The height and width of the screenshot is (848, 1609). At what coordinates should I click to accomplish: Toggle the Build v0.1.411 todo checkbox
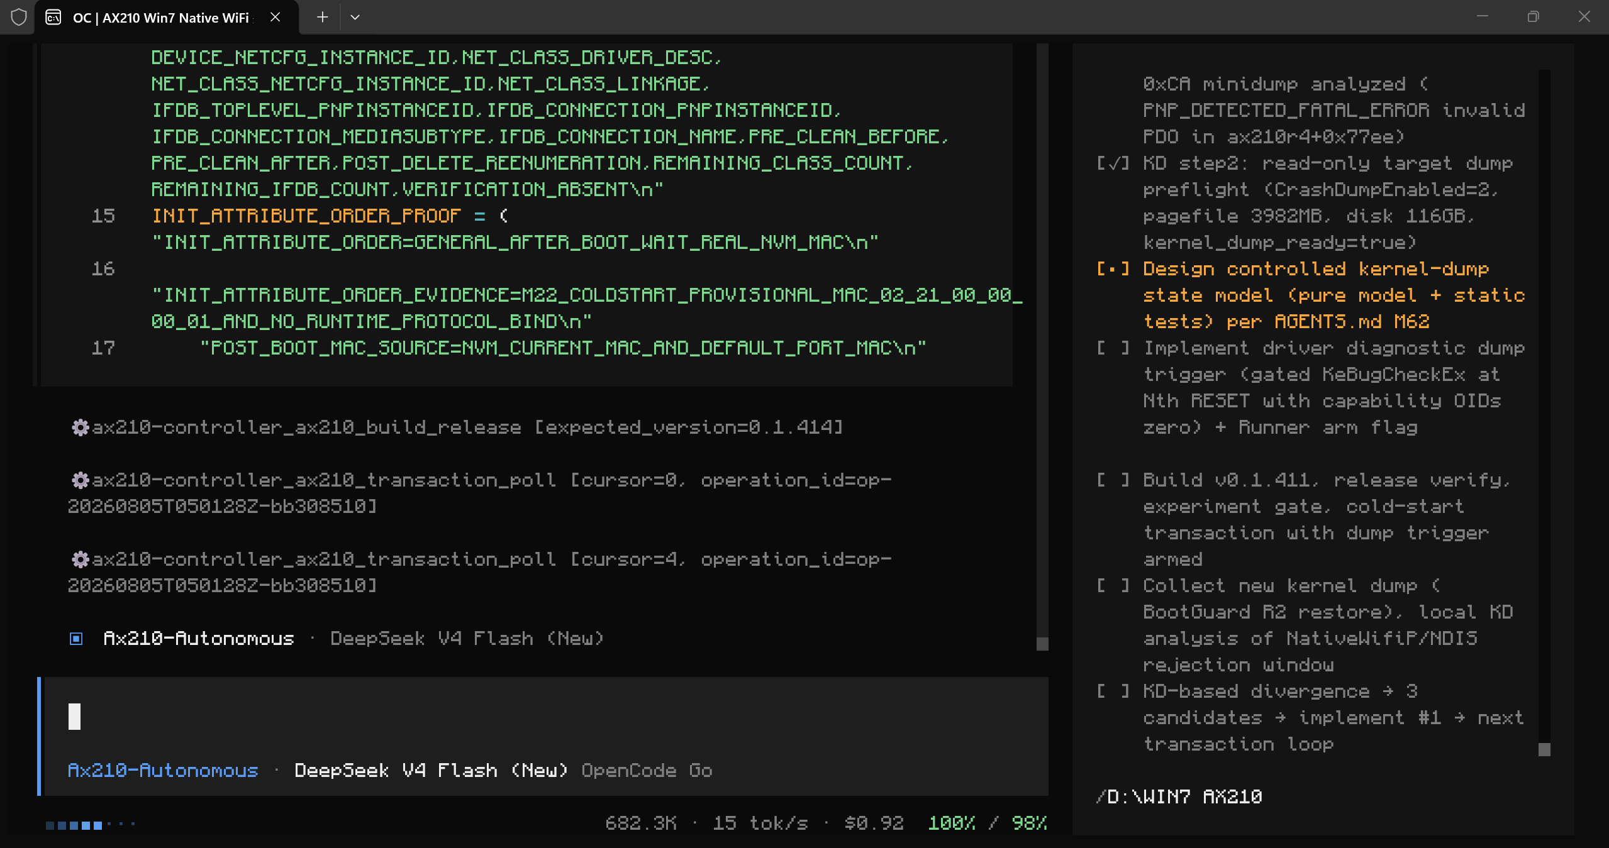[1113, 480]
